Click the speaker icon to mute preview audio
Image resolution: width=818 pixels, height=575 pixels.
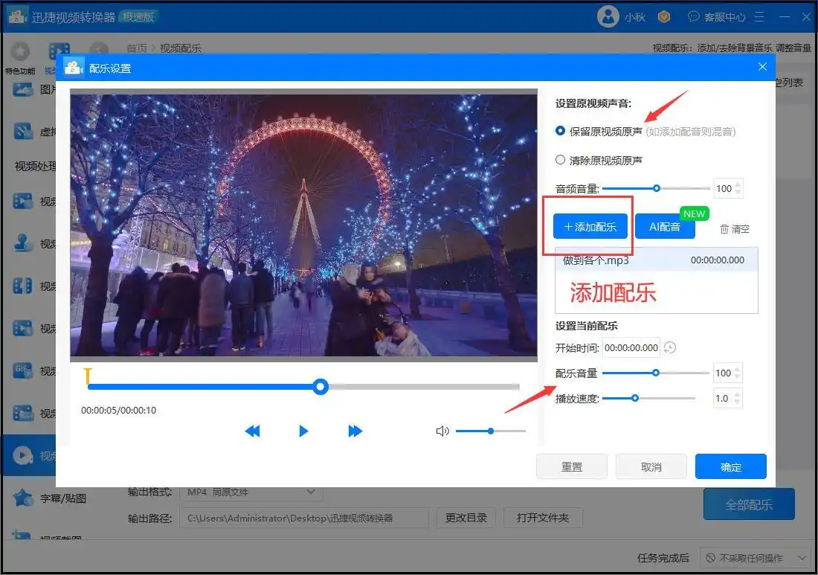tap(443, 431)
